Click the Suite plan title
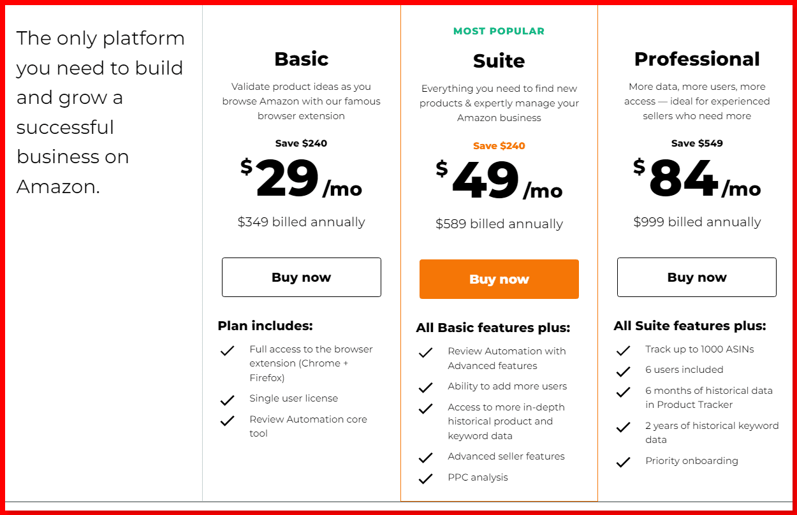 coord(499,61)
